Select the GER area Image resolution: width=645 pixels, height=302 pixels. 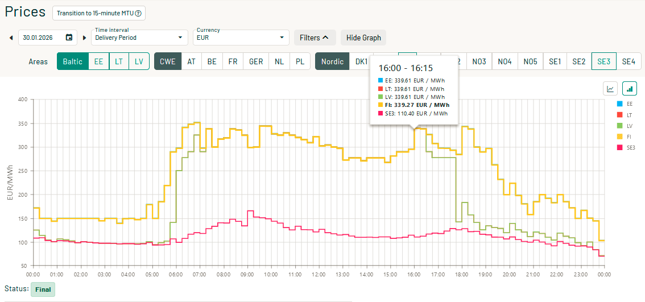point(256,62)
